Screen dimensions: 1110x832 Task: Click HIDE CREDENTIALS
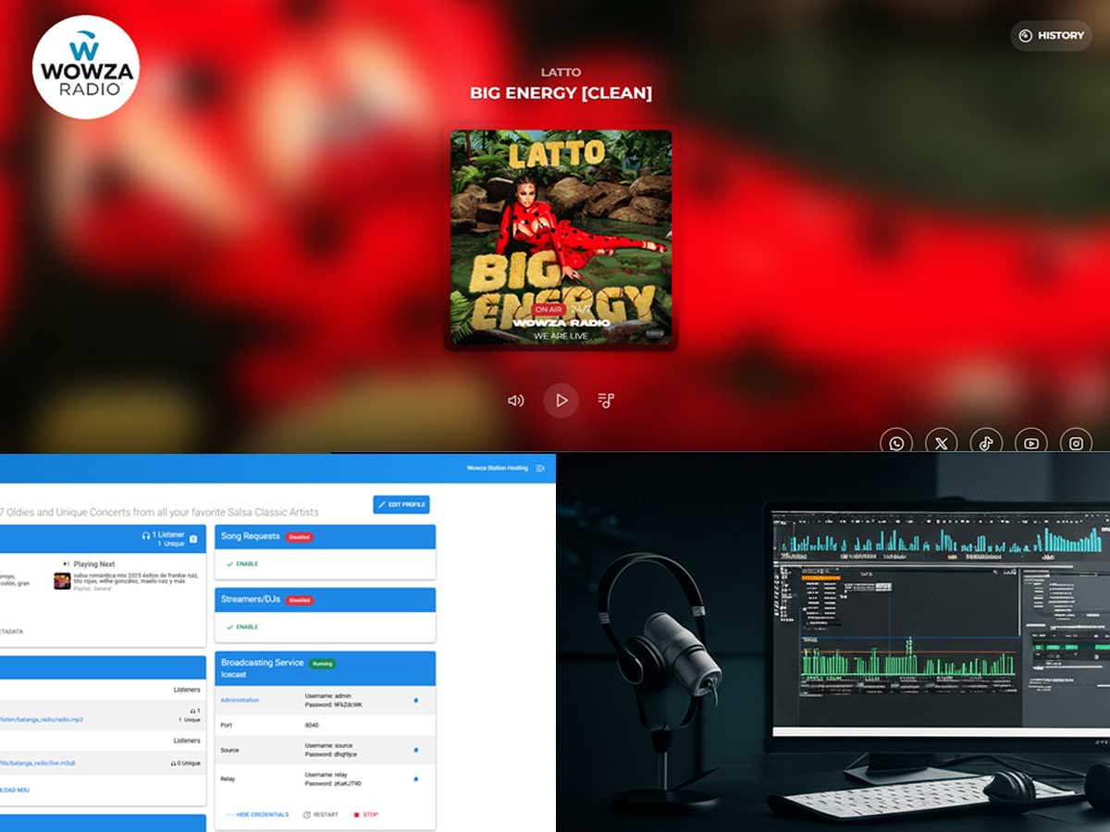click(257, 814)
